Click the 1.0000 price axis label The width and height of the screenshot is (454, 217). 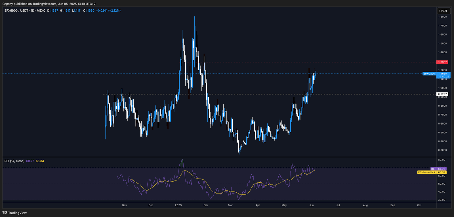click(x=442, y=88)
